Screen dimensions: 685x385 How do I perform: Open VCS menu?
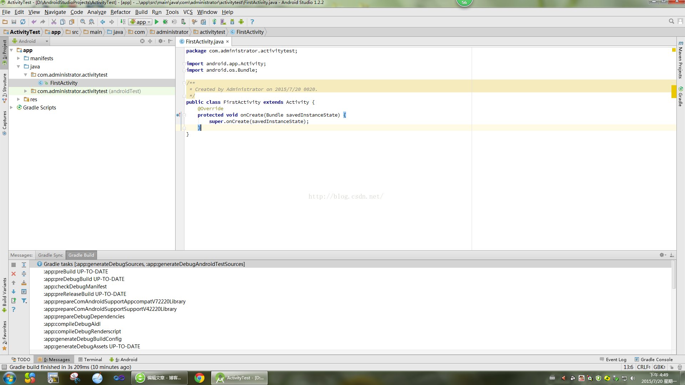188,12
